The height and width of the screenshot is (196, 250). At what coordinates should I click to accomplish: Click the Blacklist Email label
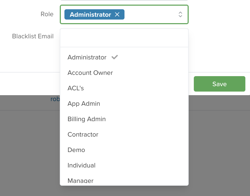pos(33,36)
